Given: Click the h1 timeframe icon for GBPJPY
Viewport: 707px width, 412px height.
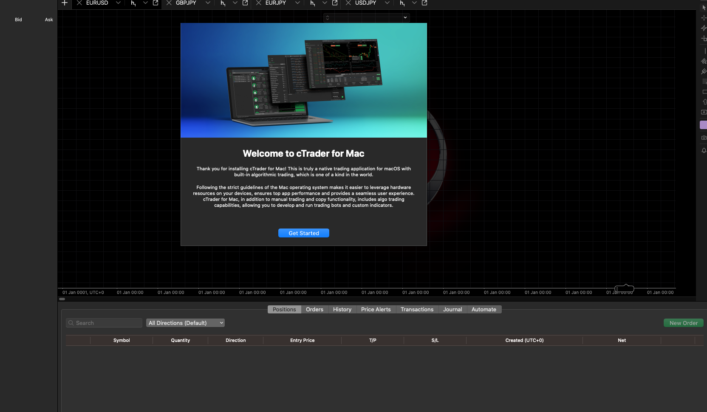Looking at the screenshot, I should [223, 3].
